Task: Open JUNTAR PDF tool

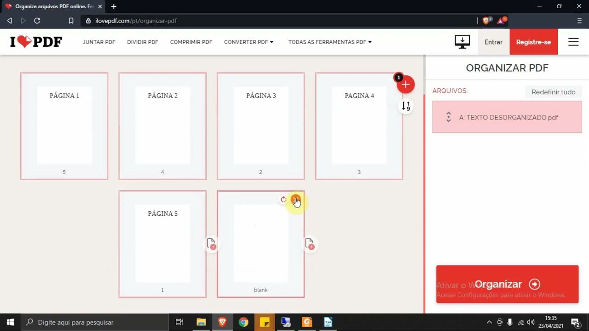Action: [x=99, y=42]
